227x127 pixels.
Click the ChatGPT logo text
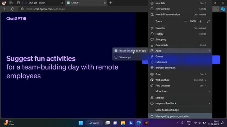pyautogui.click(x=16, y=19)
